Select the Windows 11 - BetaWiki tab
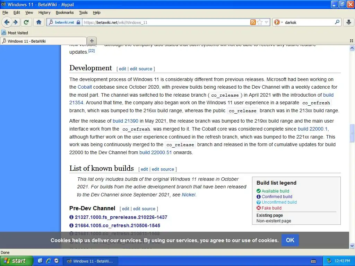This screenshot has height=266, width=355. tap(43, 41)
